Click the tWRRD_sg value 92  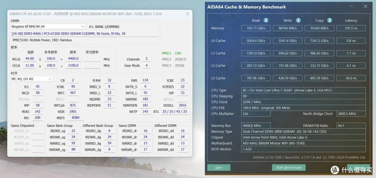[73, 143]
